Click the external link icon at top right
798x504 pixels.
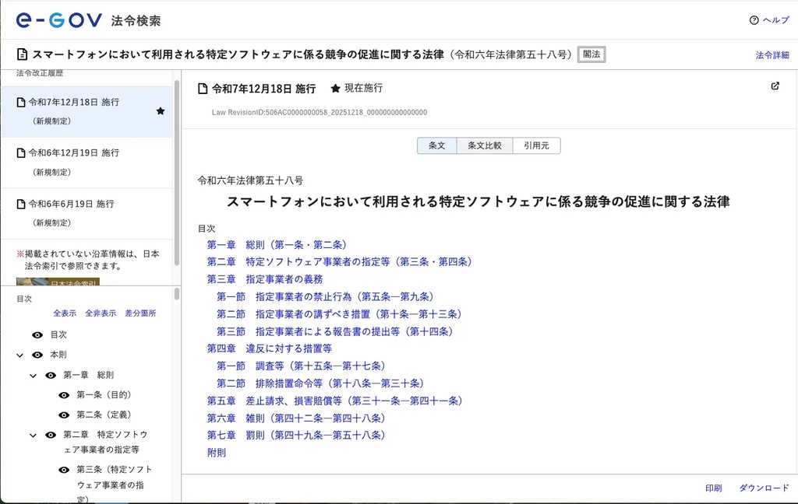pos(775,86)
